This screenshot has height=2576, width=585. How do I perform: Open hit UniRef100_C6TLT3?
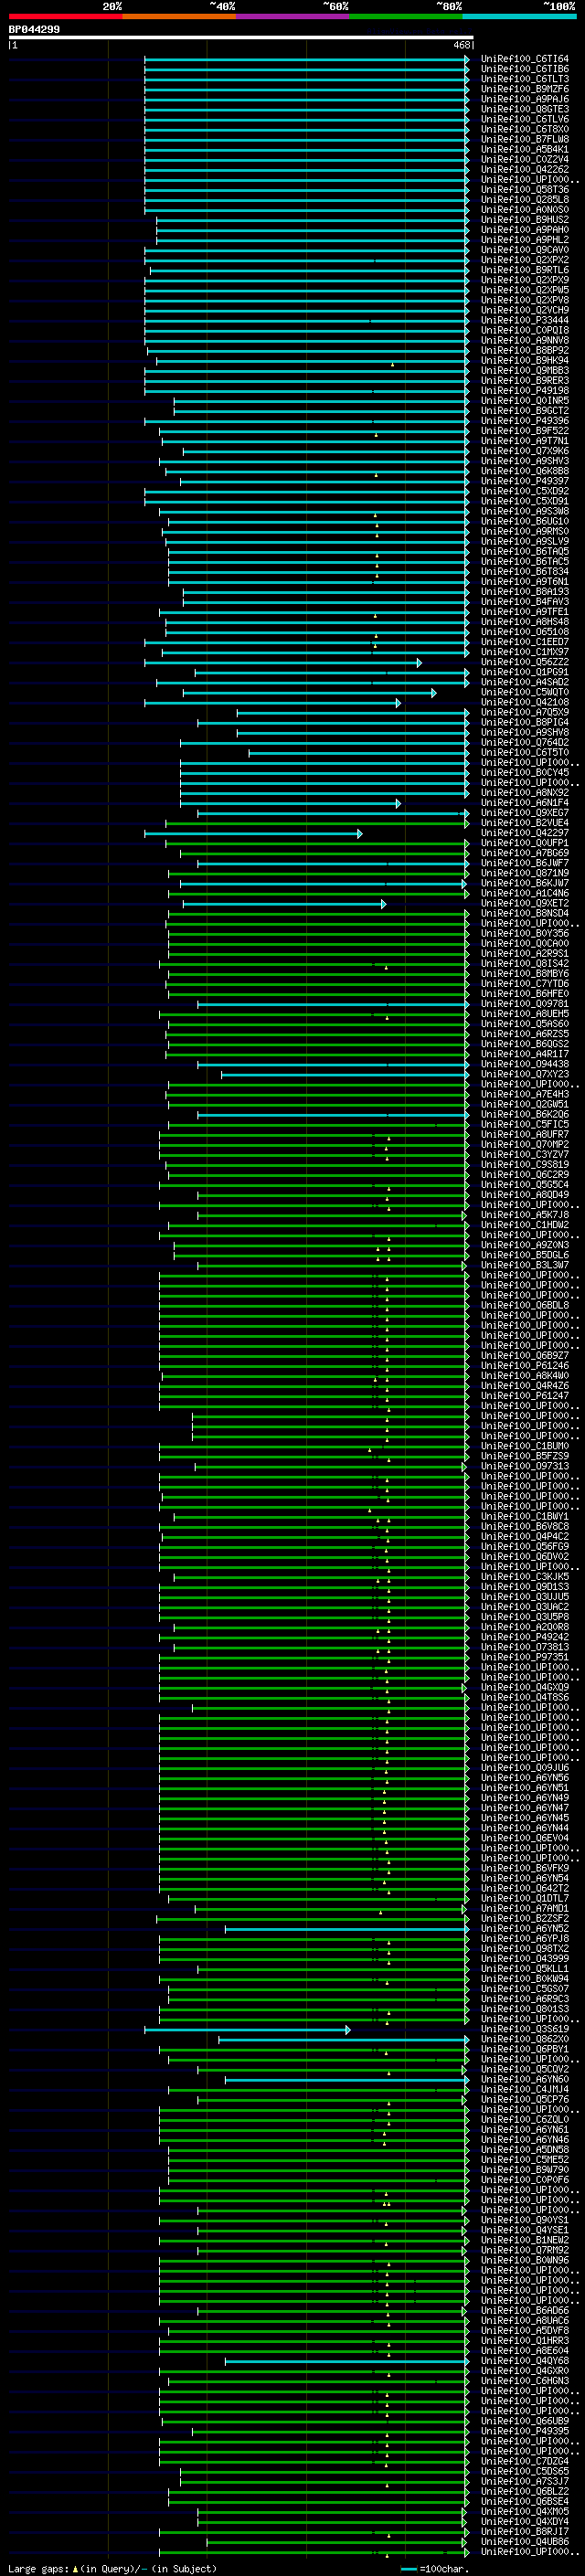click(x=524, y=80)
